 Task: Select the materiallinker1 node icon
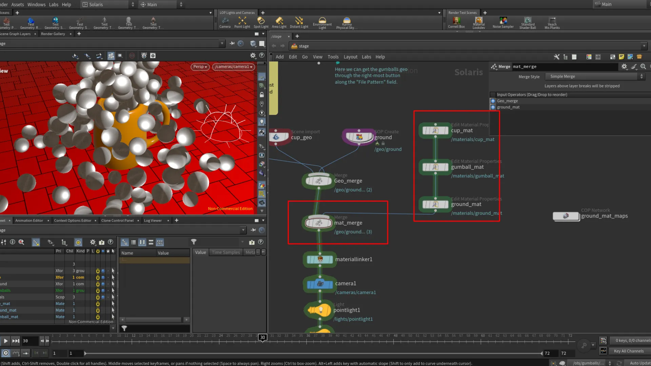(x=320, y=260)
